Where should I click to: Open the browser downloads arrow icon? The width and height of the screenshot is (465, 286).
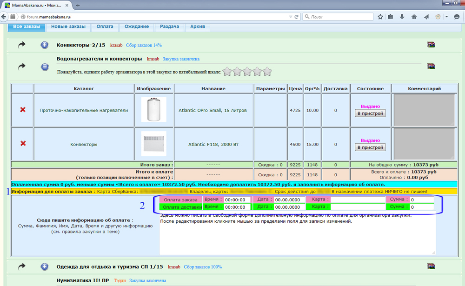(403, 17)
